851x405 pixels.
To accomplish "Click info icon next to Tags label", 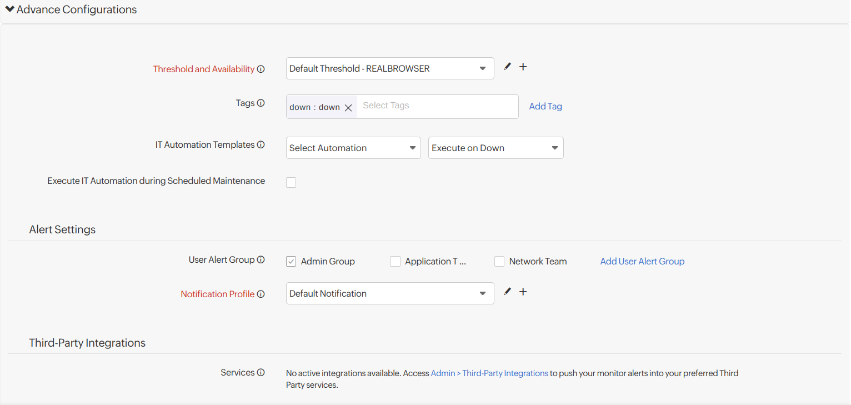I will tap(261, 103).
